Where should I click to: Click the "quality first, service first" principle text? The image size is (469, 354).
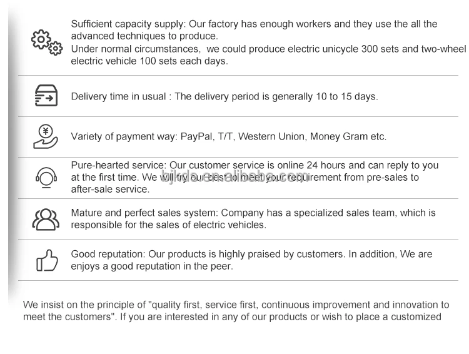(x=203, y=305)
